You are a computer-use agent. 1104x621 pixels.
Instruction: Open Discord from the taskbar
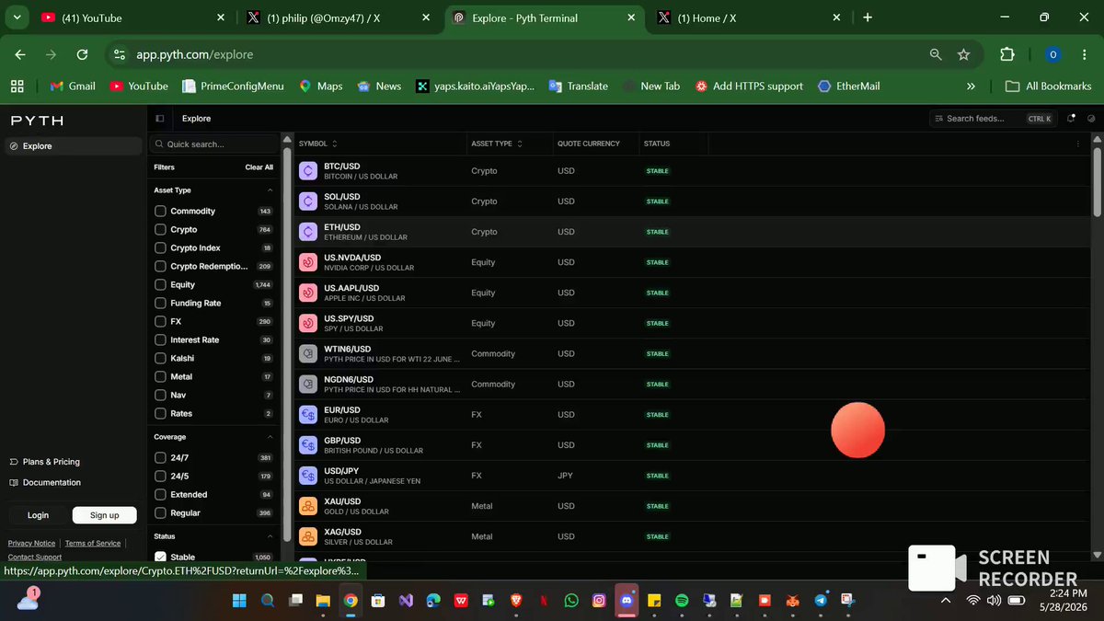point(627,600)
